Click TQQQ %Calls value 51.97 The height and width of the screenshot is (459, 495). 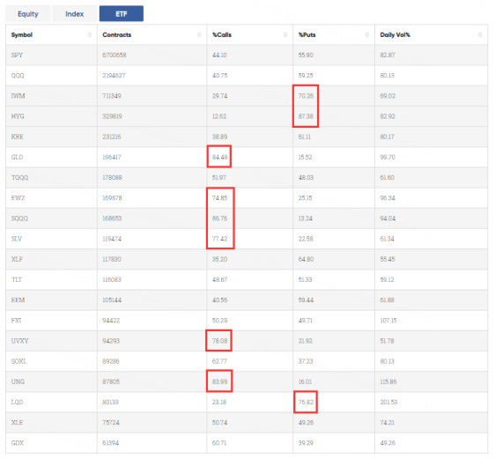219,178
